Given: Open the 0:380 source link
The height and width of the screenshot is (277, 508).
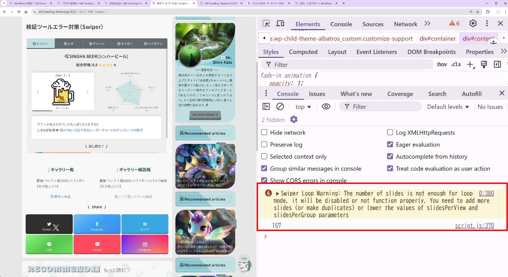Looking at the screenshot, I should [x=486, y=193].
